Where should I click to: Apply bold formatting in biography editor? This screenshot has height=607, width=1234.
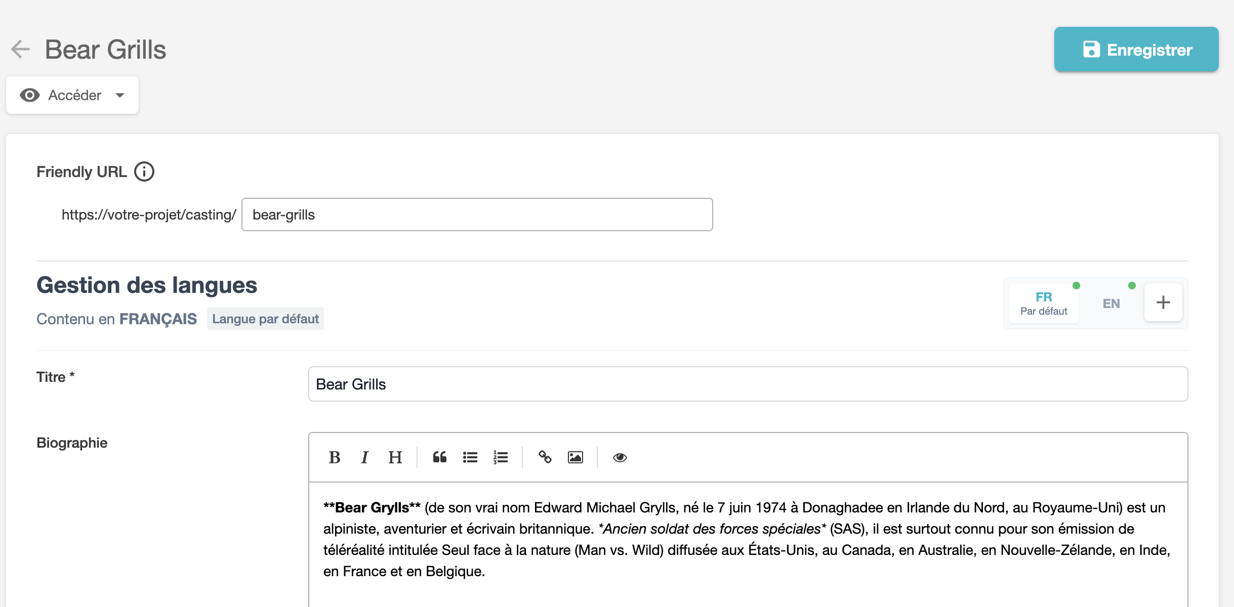(x=334, y=457)
